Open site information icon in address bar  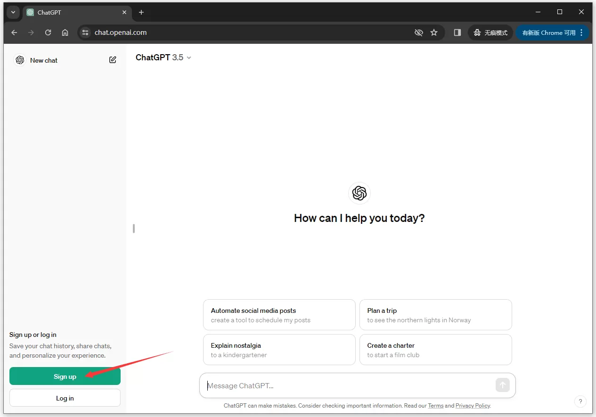tap(85, 33)
